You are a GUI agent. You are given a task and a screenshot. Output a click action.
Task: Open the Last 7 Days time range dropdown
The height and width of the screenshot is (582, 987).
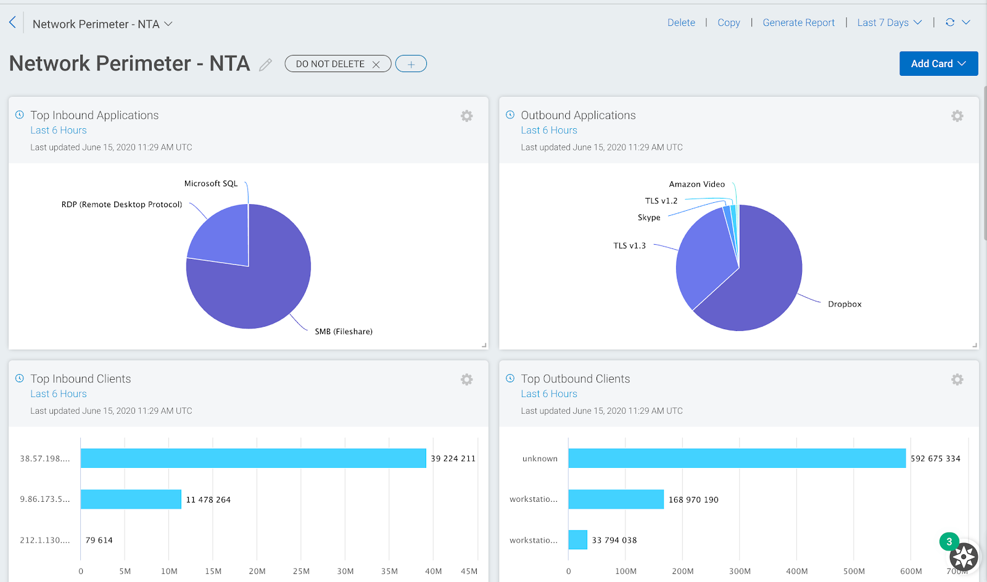[889, 23]
